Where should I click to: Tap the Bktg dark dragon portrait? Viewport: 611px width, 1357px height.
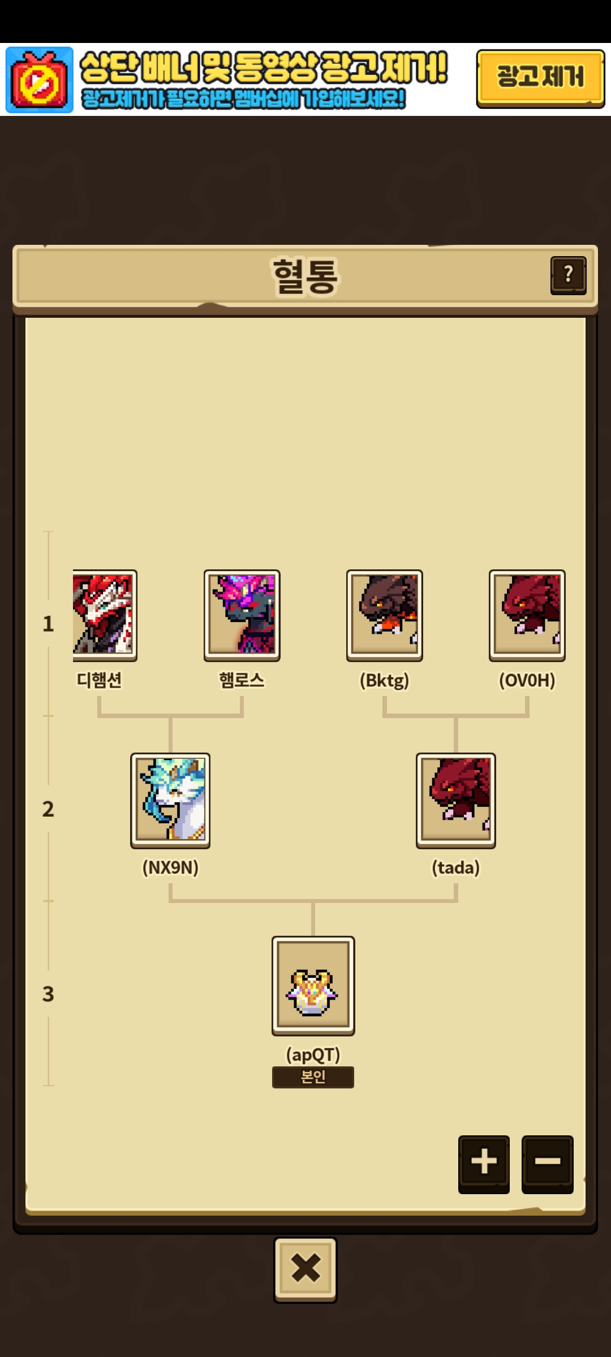385,615
